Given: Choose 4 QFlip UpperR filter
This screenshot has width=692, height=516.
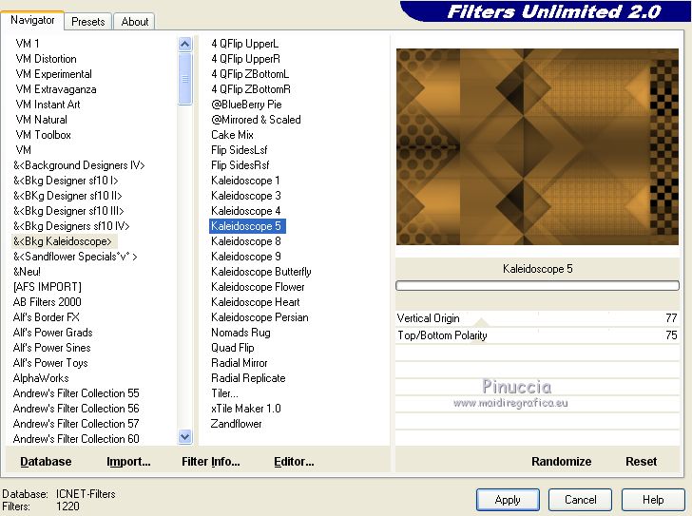Looking at the screenshot, I should click(245, 59).
